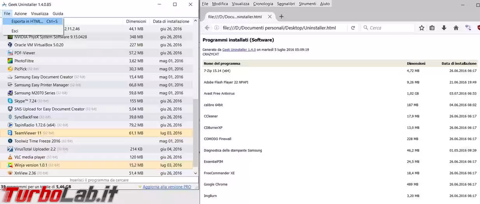480x204 pixels.
Task: Click the program search field at bottom
Action: pyautogui.click(x=99, y=180)
